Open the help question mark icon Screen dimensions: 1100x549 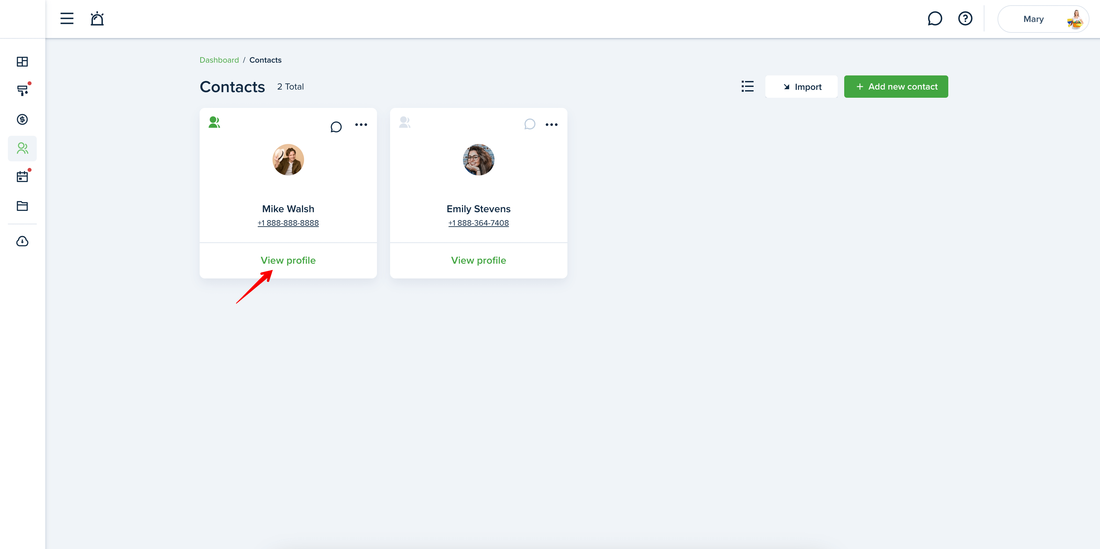point(965,19)
